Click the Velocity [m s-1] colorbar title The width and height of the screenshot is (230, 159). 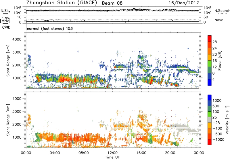tap(227, 120)
